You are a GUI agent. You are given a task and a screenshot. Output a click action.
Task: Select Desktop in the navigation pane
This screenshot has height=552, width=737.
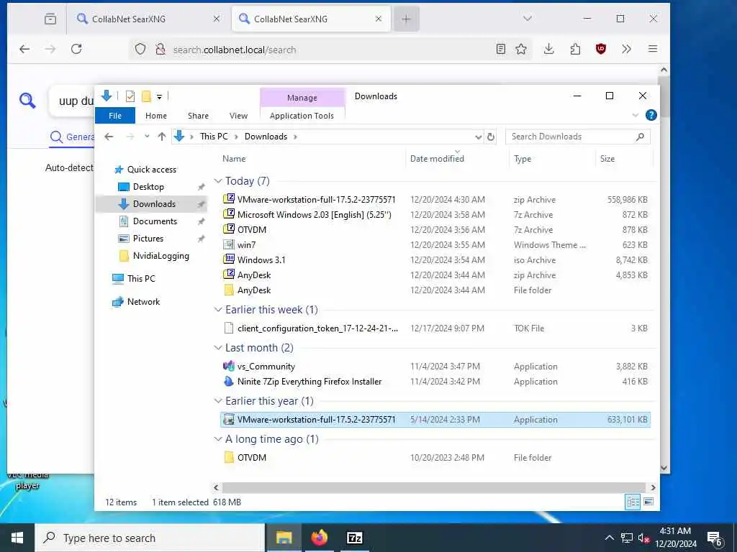(148, 187)
